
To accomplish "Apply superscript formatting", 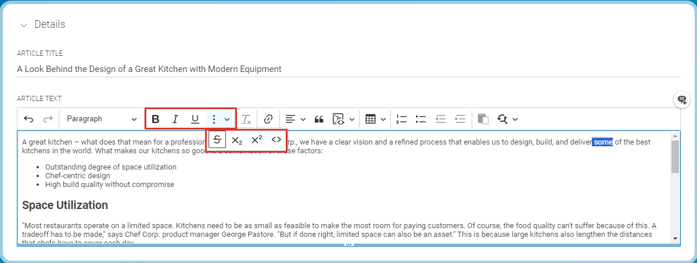I will 257,139.
